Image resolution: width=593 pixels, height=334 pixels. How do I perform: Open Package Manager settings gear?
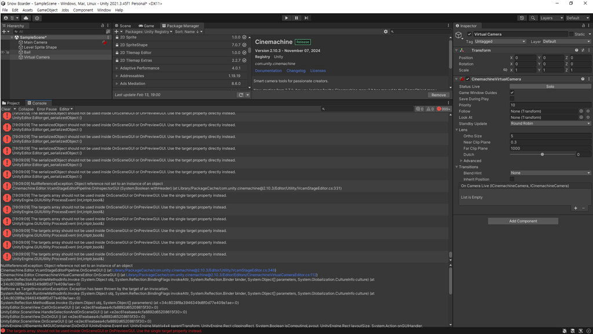[x=386, y=32]
